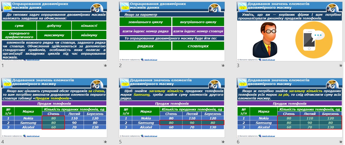Select slide 2 thumbnail with рядках and стовпцях boxes
This screenshot has height=145, width=345.
pyautogui.click(x=172, y=31)
